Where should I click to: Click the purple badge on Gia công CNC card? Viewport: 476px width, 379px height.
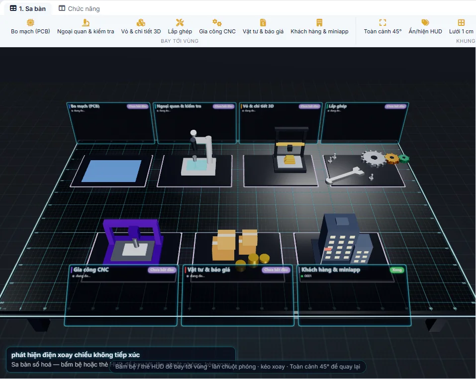[x=162, y=270]
